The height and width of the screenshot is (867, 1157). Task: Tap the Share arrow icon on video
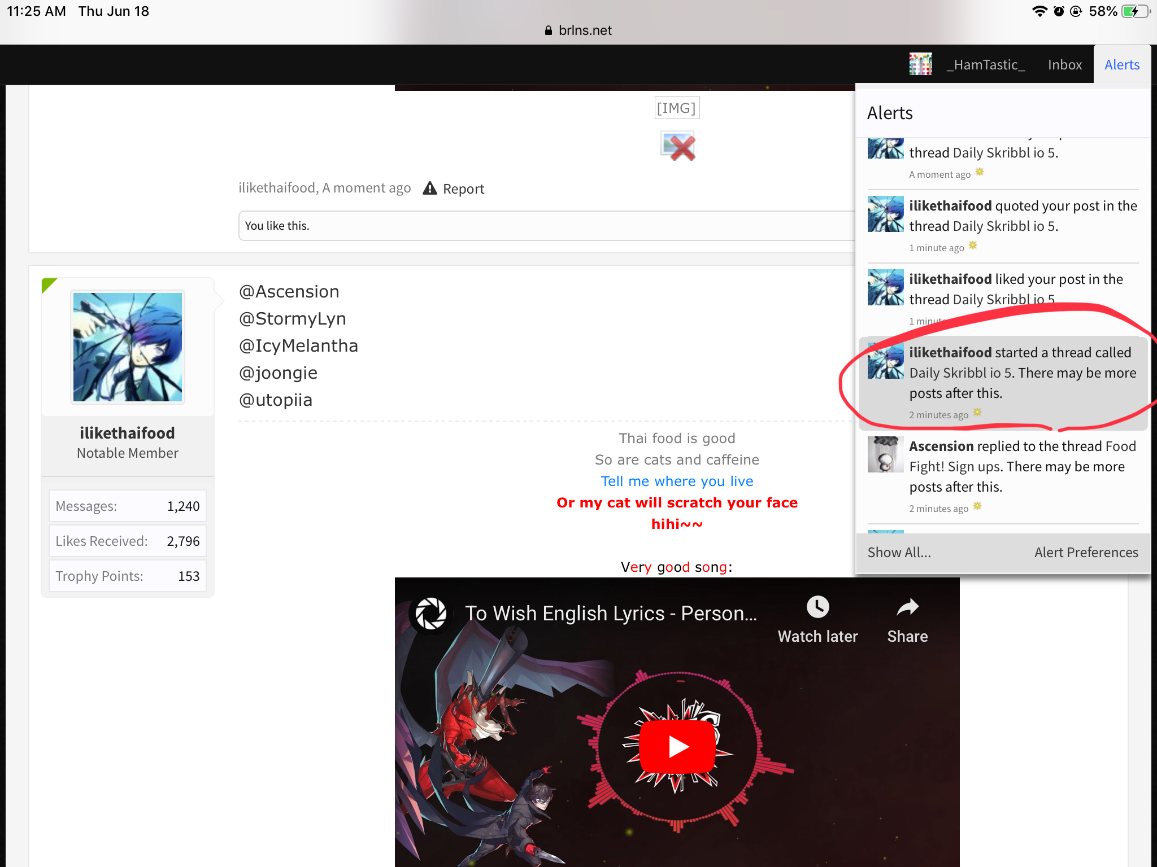tap(907, 607)
